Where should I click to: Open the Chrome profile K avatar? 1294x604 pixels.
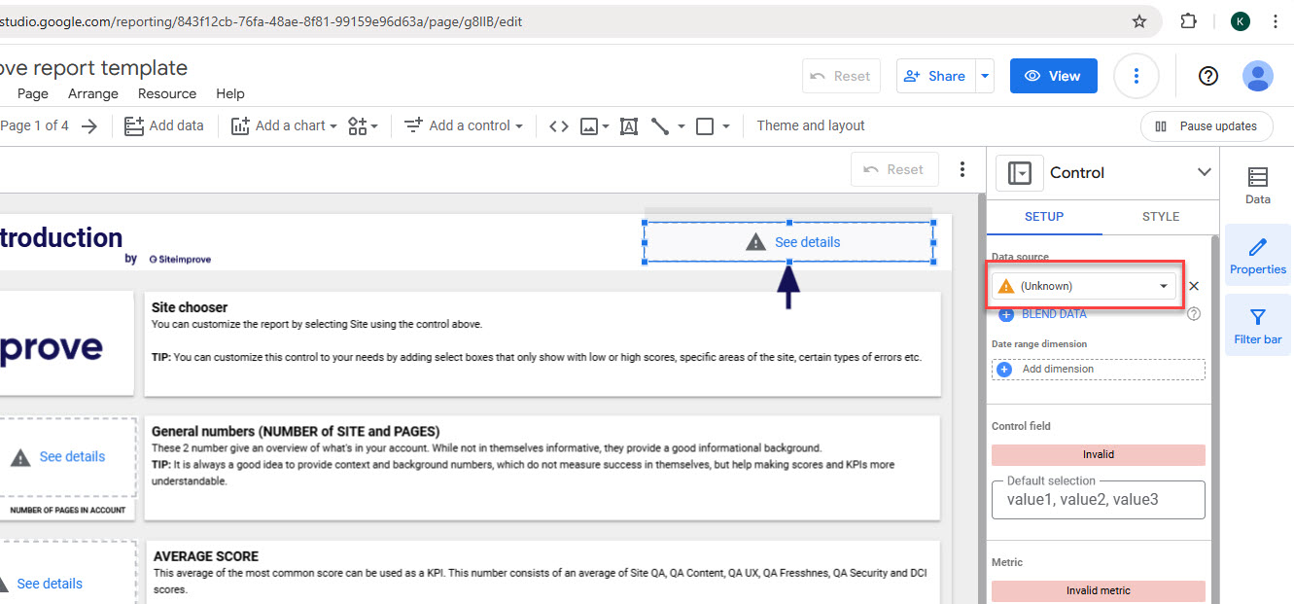tap(1240, 21)
